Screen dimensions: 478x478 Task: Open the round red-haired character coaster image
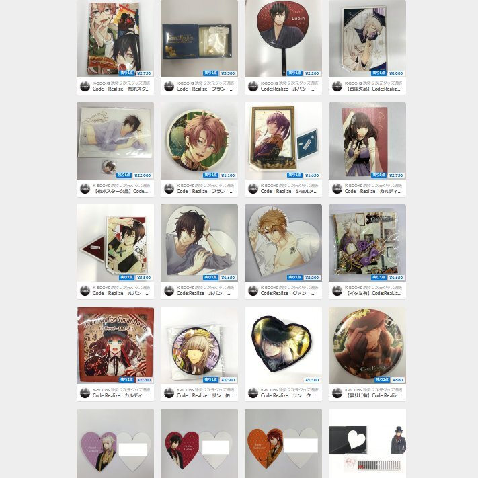(x=199, y=141)
